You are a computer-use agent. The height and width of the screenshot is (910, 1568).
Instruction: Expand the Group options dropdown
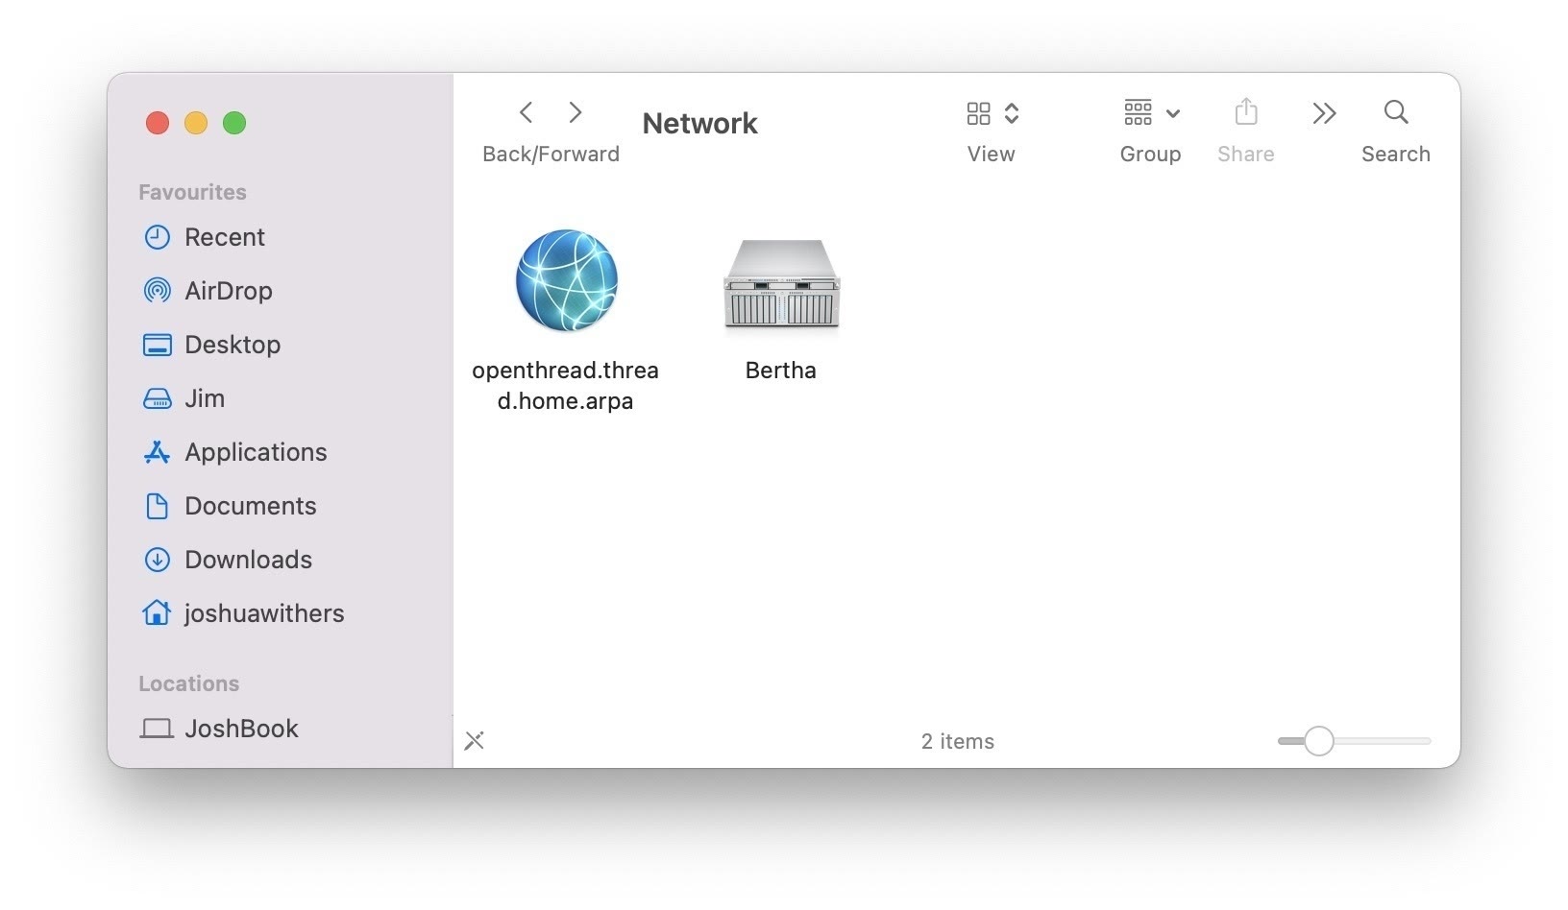point(1151,114)
